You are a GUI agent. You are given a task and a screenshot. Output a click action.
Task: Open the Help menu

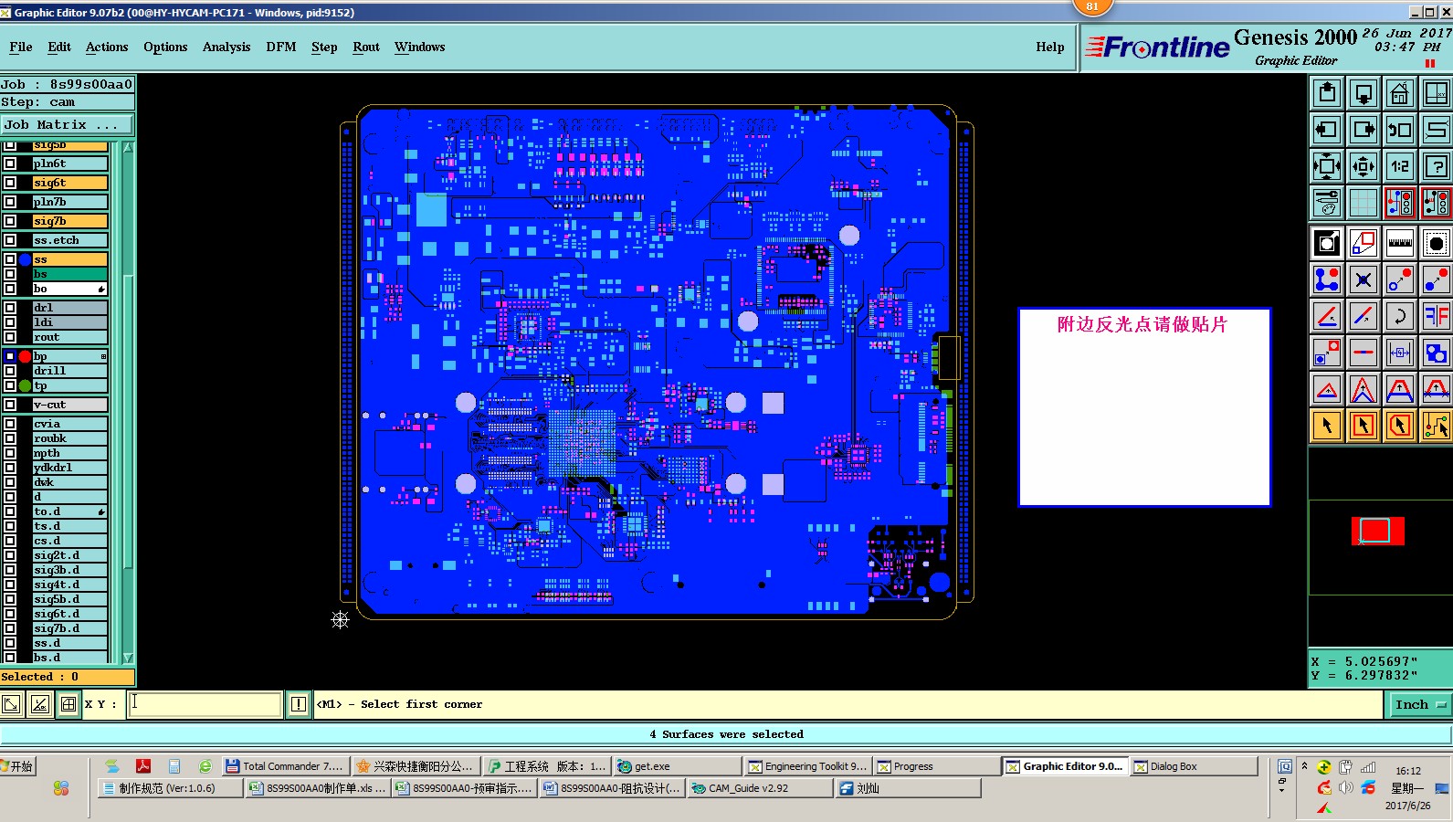(1050, 47)
